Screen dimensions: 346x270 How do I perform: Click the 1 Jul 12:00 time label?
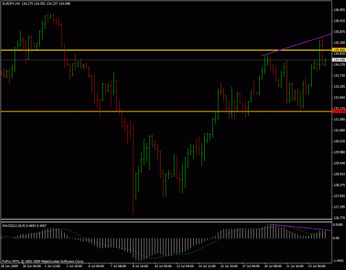(x=53, y=266)
